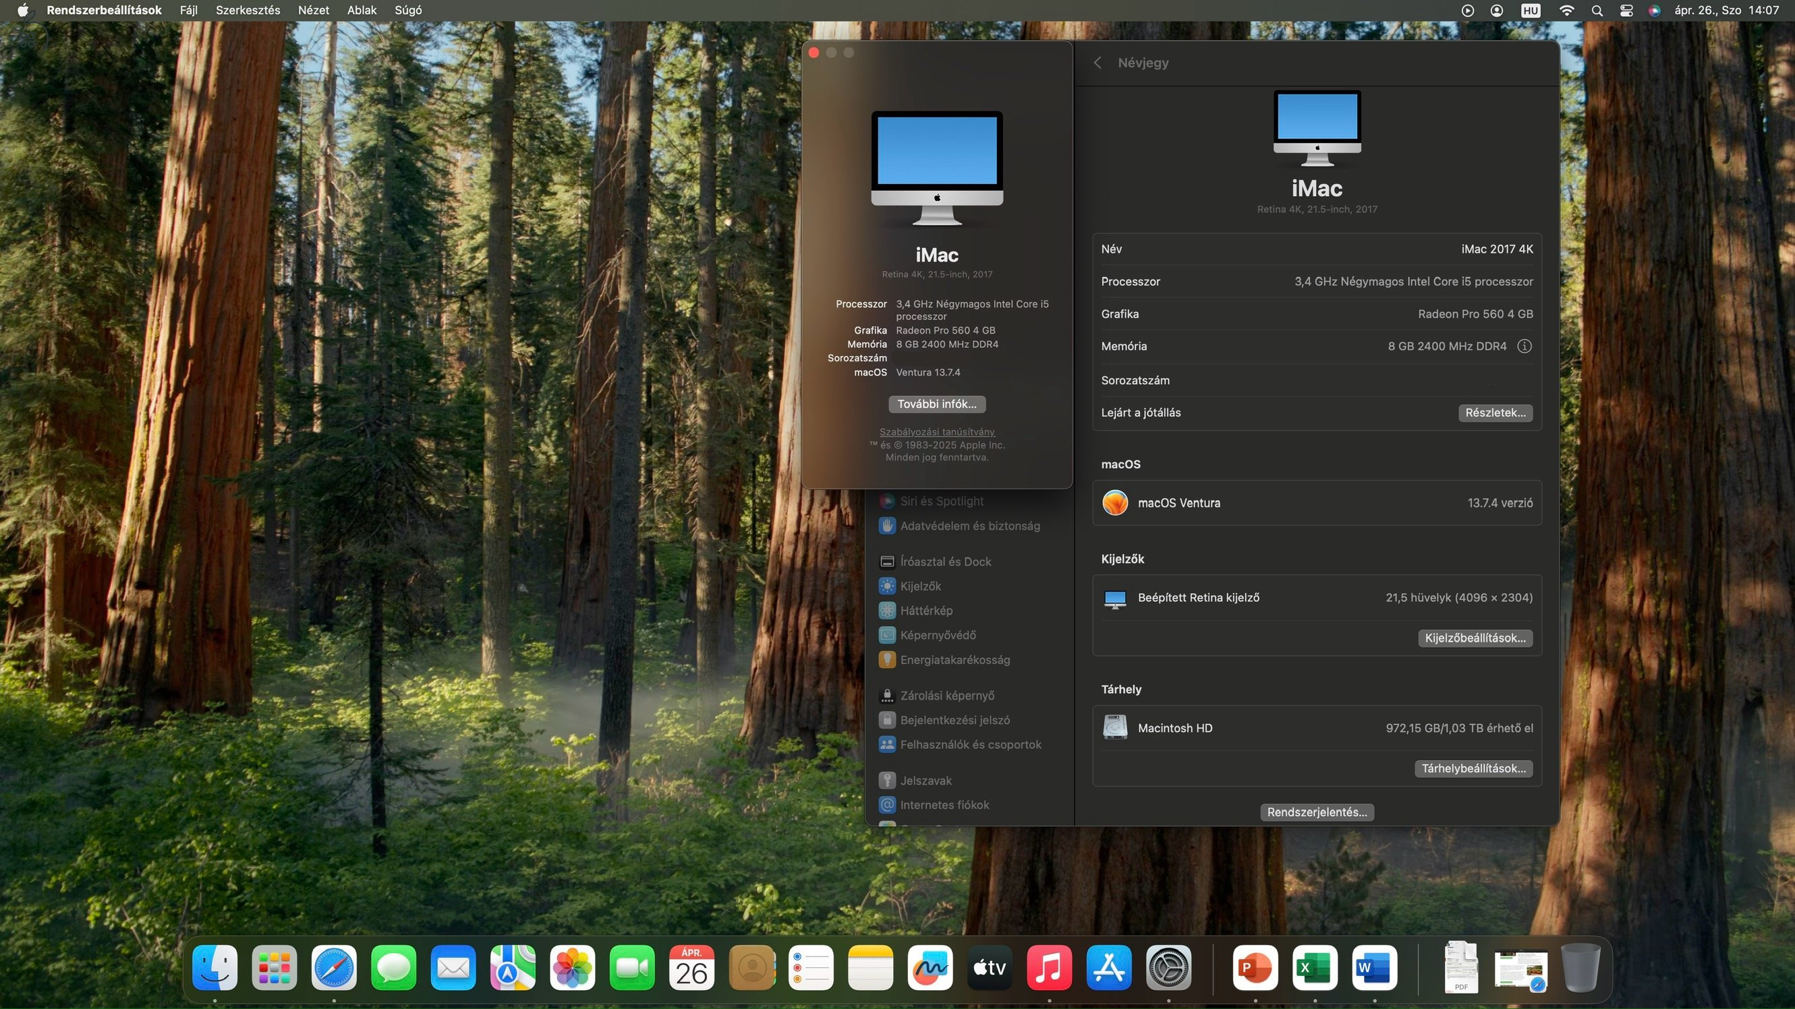Viewport: 1795px width, 1009px height.
Task: Open the Ablak menu
Action: click(362, 10)
